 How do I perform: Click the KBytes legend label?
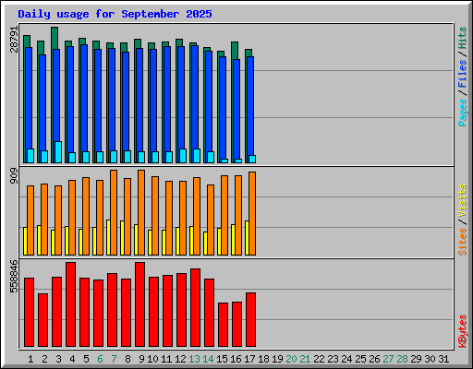click(462, 331)
